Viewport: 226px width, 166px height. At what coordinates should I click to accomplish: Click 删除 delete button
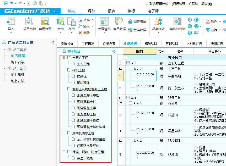pos(84,33)
